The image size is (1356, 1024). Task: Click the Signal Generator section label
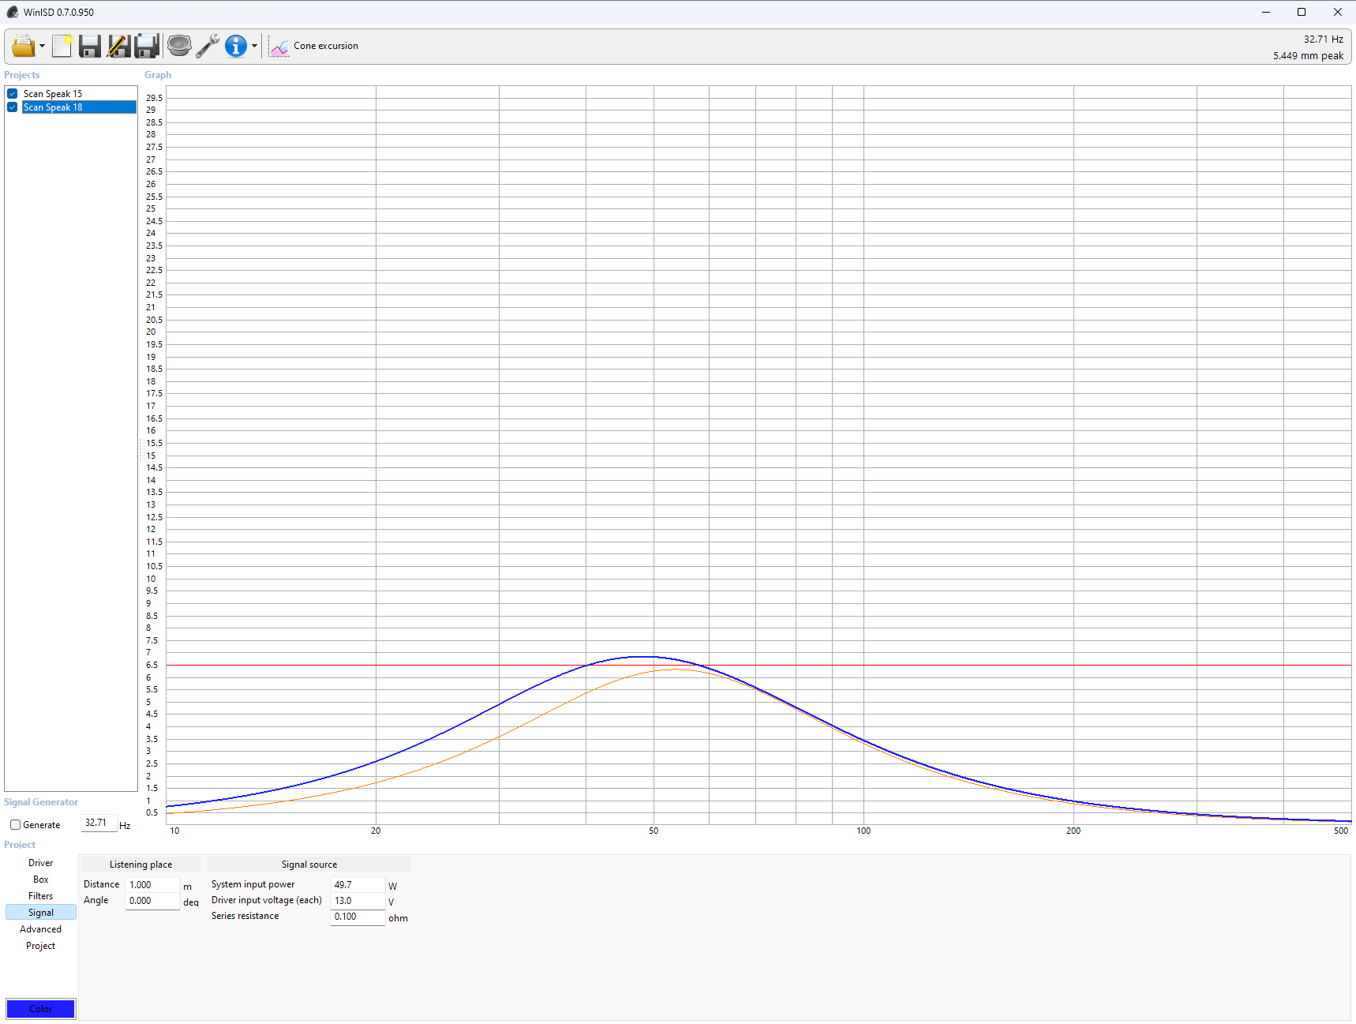point(41,802)
